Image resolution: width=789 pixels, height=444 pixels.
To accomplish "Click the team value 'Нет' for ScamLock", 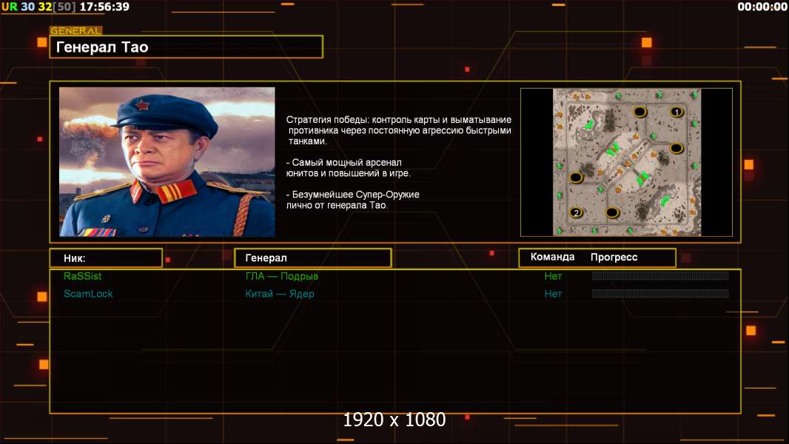I will [553, 294].
